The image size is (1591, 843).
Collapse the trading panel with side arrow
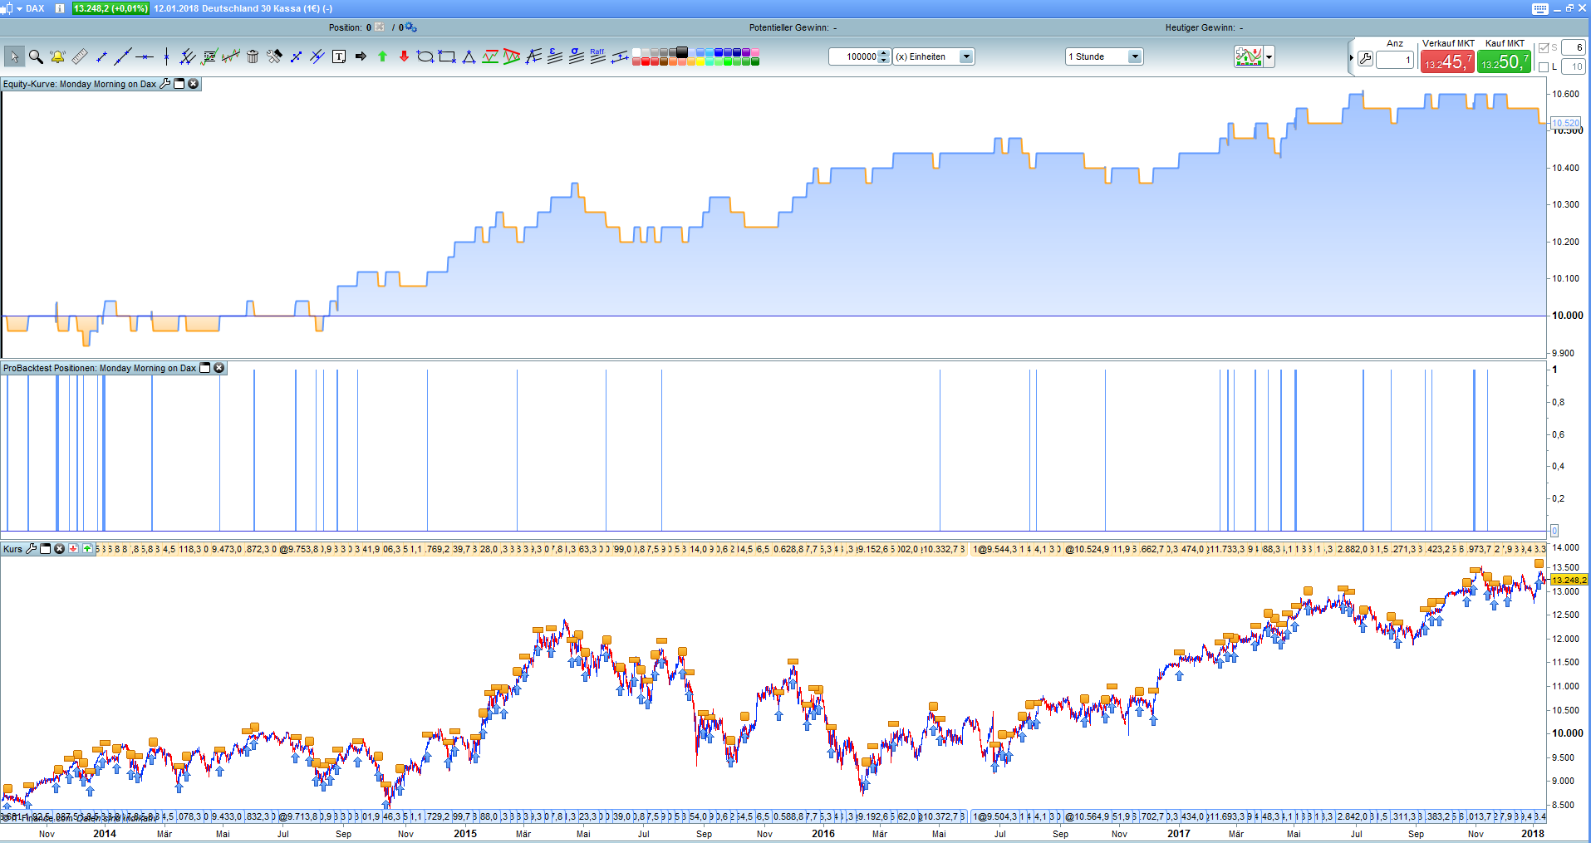click(1351, 58)
